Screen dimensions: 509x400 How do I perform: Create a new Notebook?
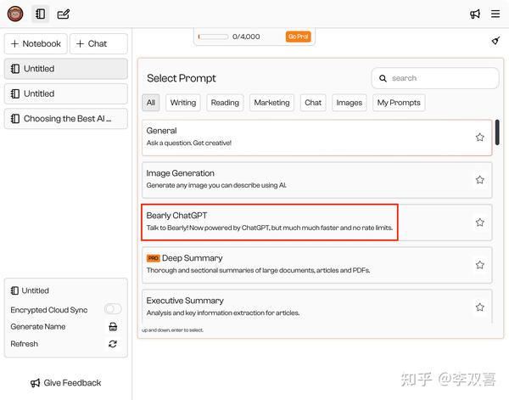pos(36,43)
